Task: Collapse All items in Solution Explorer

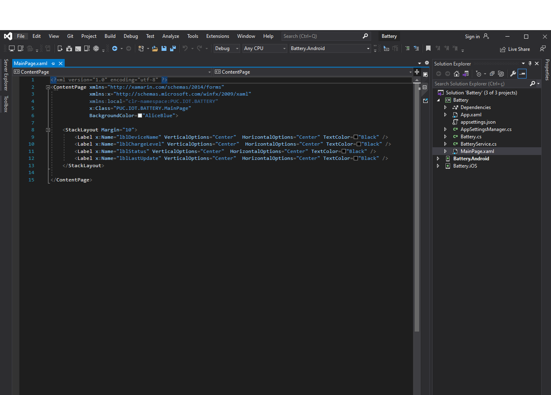Action: [x=492, y=74]
